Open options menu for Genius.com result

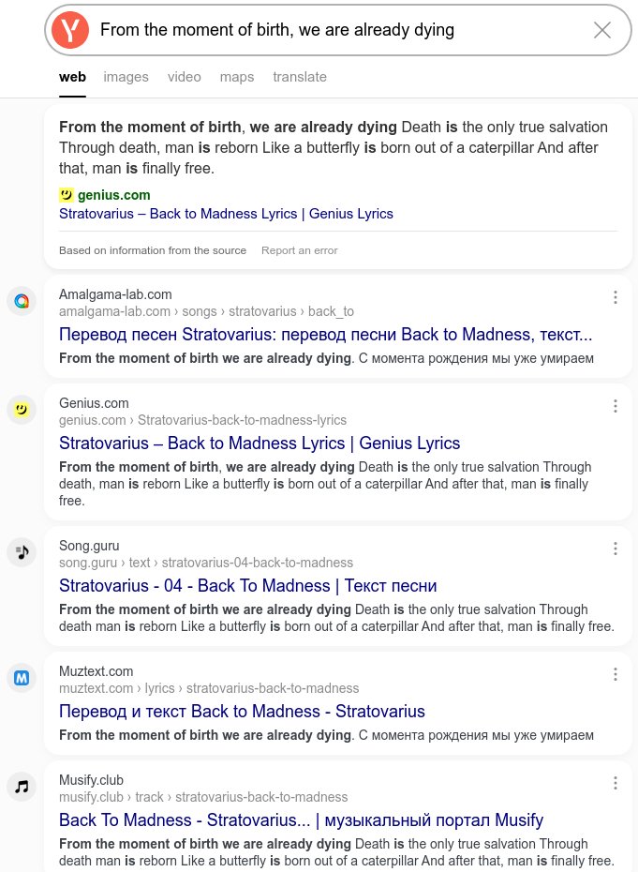tap(616, 406)
